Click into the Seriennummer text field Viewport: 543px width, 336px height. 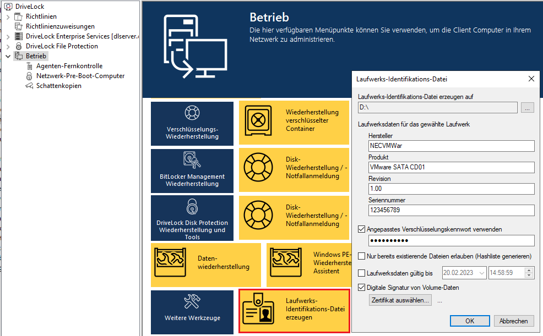(451, 210)
